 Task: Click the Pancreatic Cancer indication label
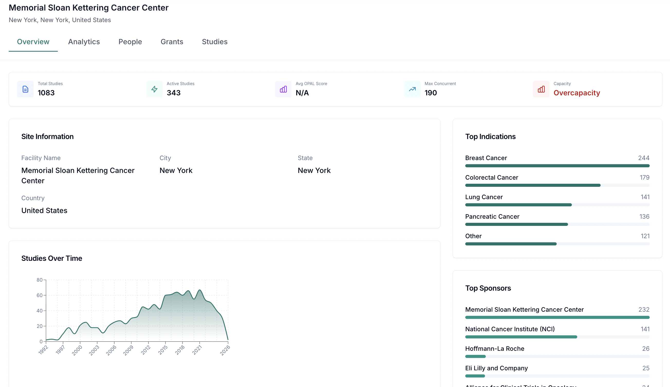pyautogui.click(x=492, y=217)
